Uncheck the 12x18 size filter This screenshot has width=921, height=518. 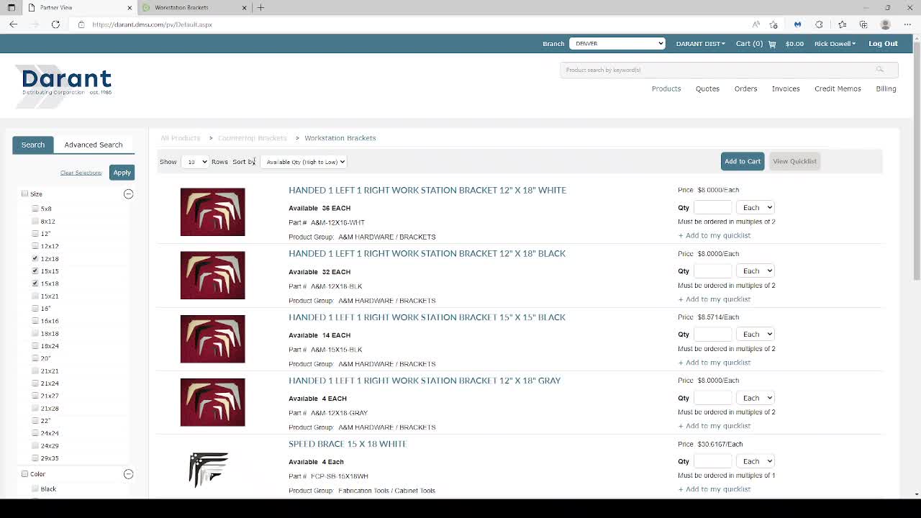(35, 258)
